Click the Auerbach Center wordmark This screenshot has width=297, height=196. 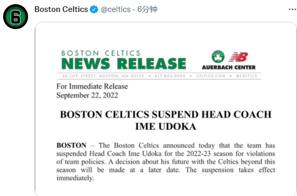229,67
